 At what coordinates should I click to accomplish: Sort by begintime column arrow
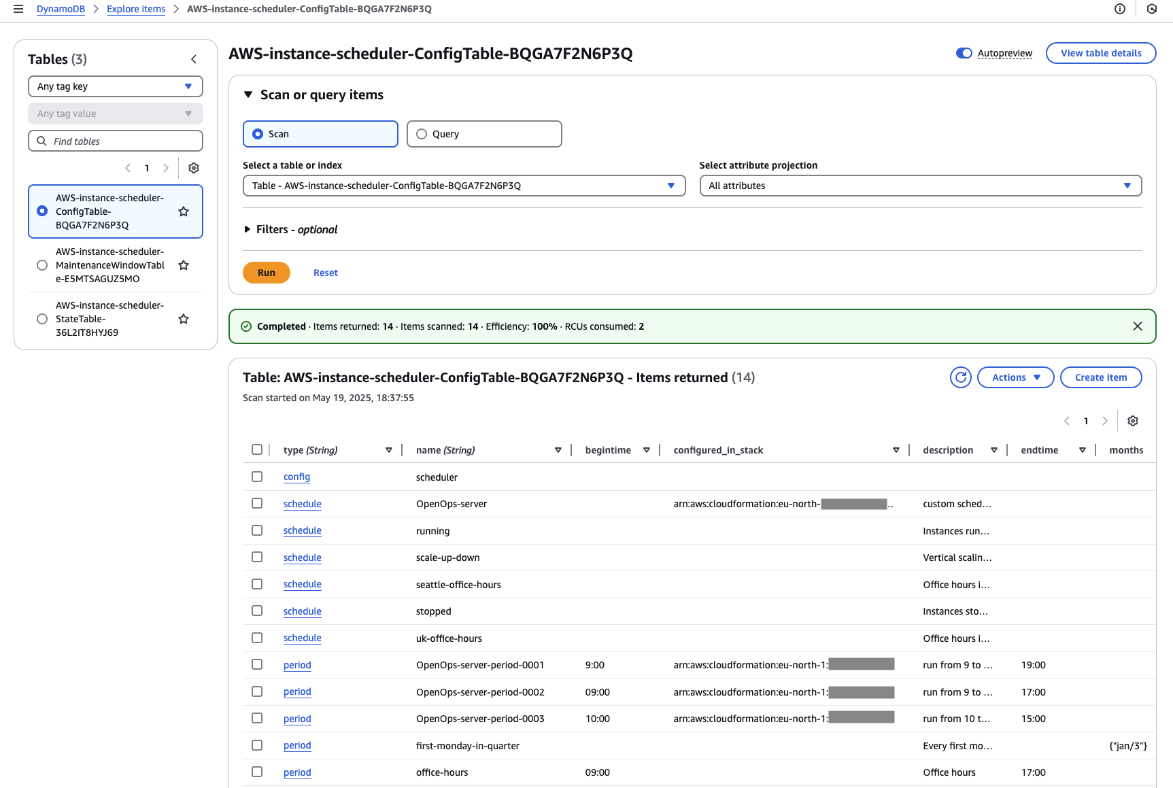[647, 450]
